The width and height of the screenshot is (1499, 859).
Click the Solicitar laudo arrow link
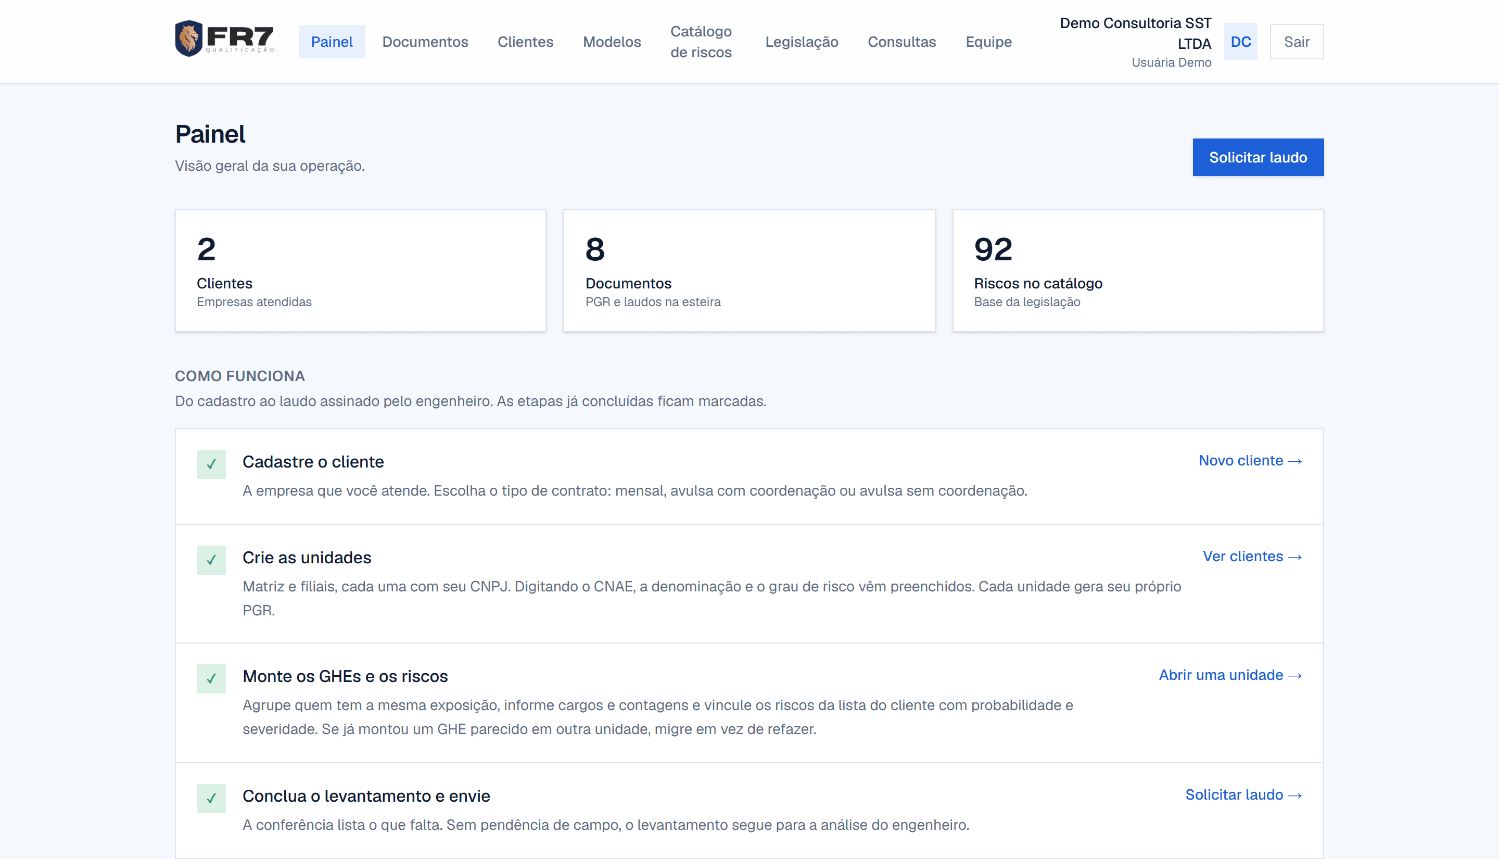click(x=1243, y=794)
